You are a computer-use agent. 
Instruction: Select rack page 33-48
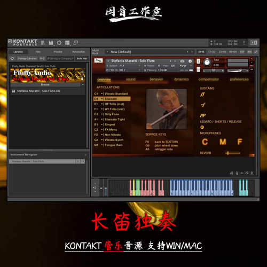[x=222, y=52]
